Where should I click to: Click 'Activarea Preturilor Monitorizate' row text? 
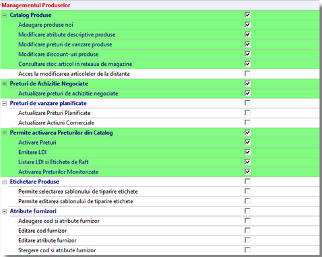tap(59, 172)
